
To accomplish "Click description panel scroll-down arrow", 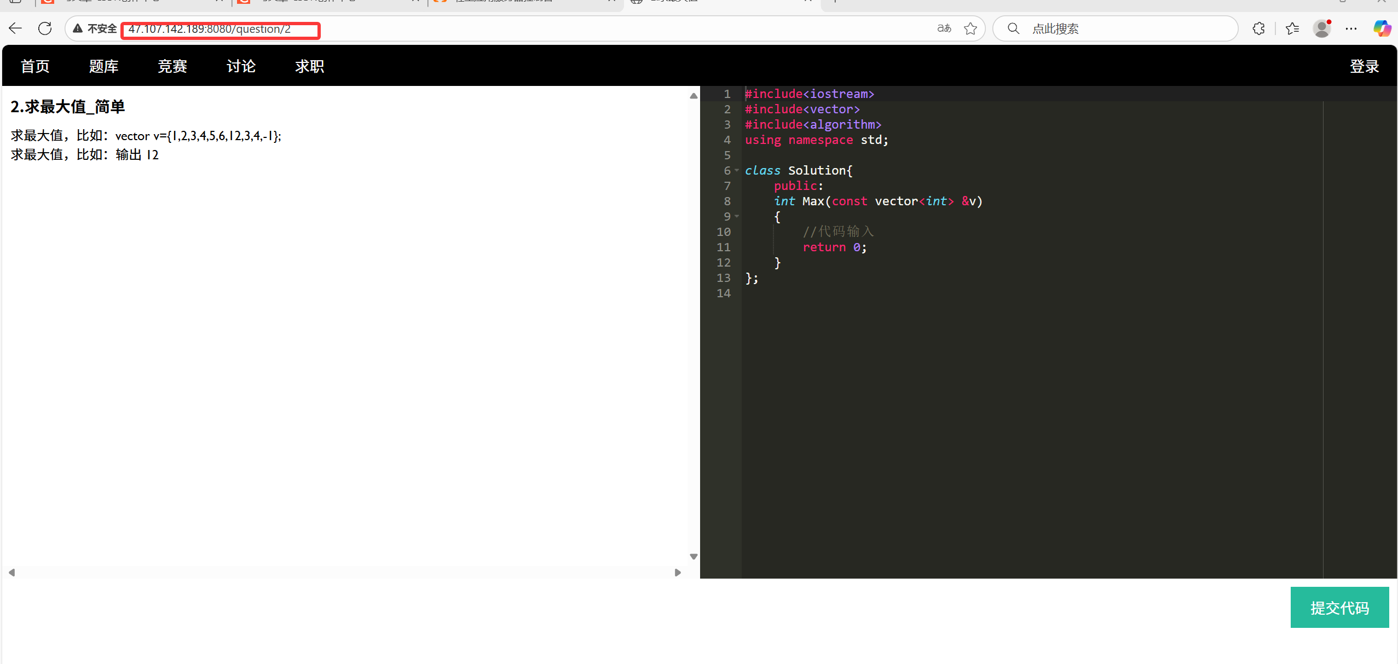I will tap(694, 557).
